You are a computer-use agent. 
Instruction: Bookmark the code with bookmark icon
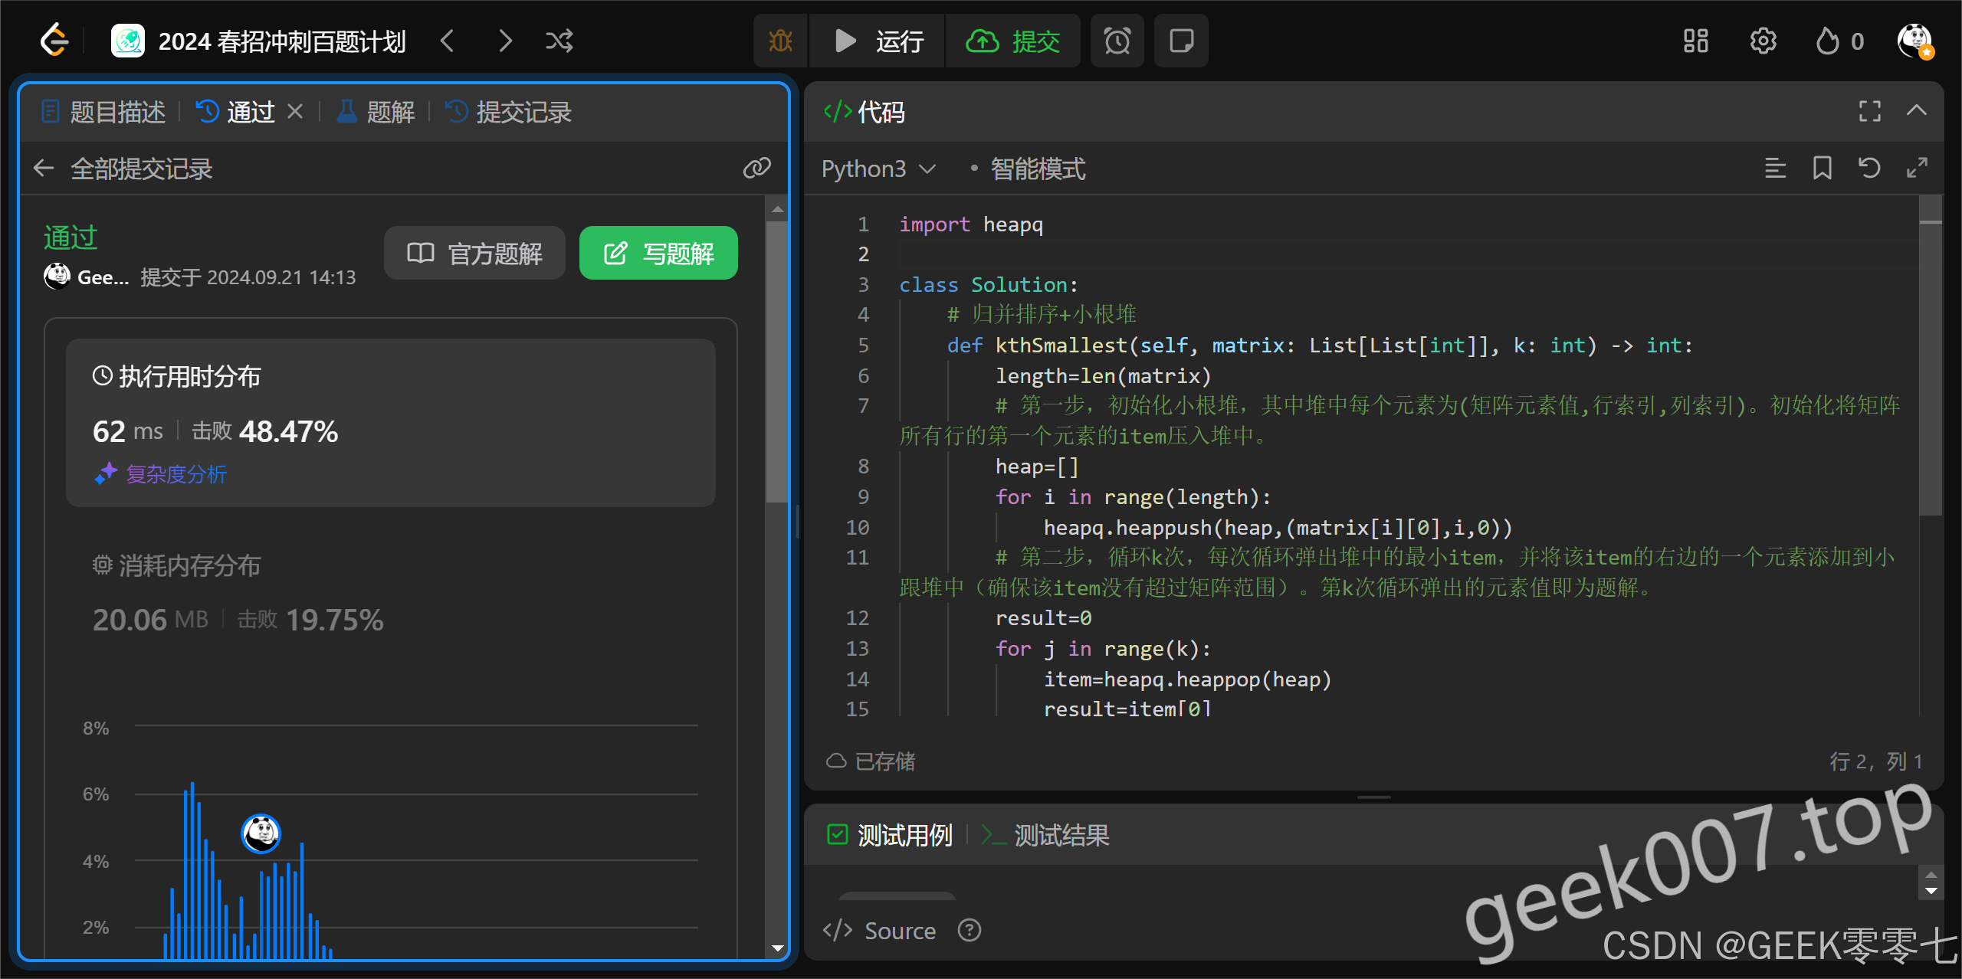(1822, 168)
